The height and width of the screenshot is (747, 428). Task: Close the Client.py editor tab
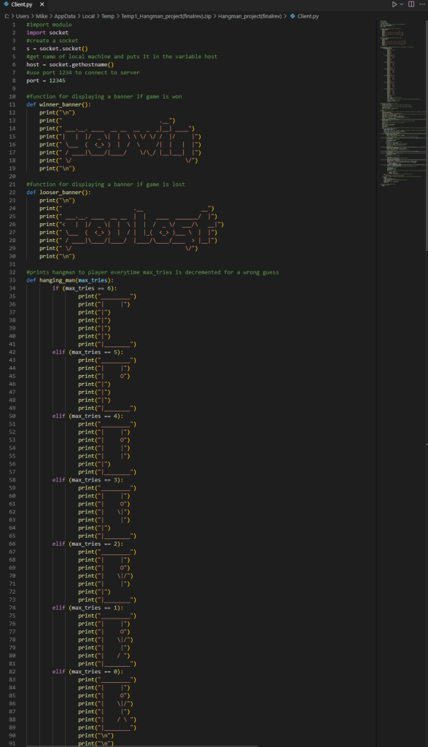42,4
